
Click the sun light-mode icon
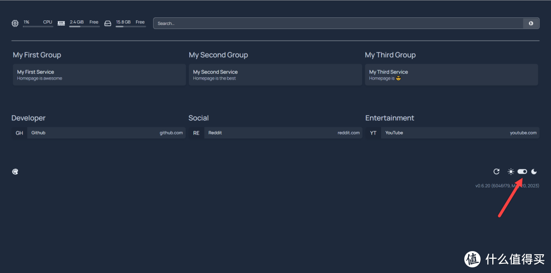tap(511, 172)
